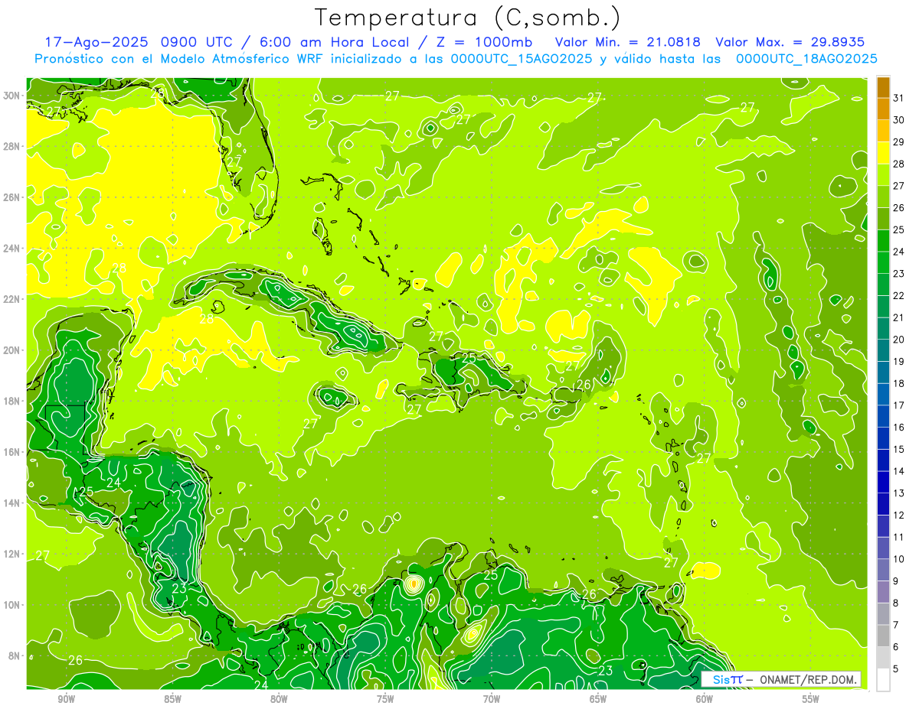Click the number 22 on the color legend

[899, 295]
